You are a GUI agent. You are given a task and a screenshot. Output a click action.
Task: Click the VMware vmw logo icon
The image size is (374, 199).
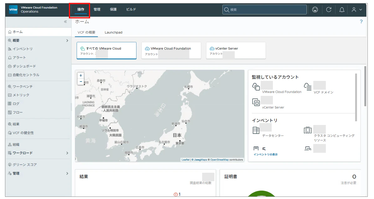click(13, 9)
